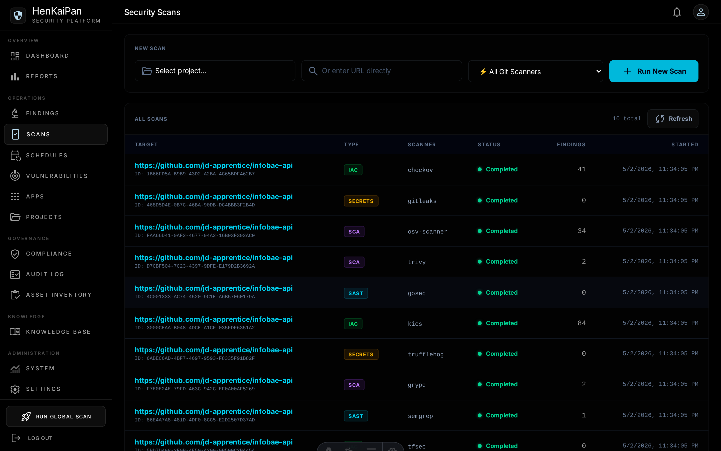Open the semgrep scan target link

pyautogui.click(x=214, y=412)
